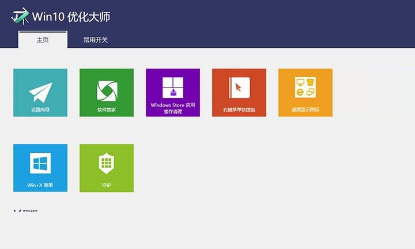
Task: Switch to the 常用开关 tab
Action: tap(96, 40)
